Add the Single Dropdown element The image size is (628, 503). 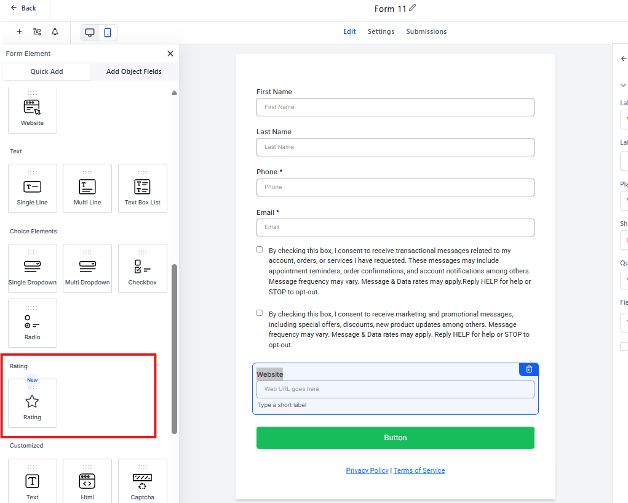(33, 269)
